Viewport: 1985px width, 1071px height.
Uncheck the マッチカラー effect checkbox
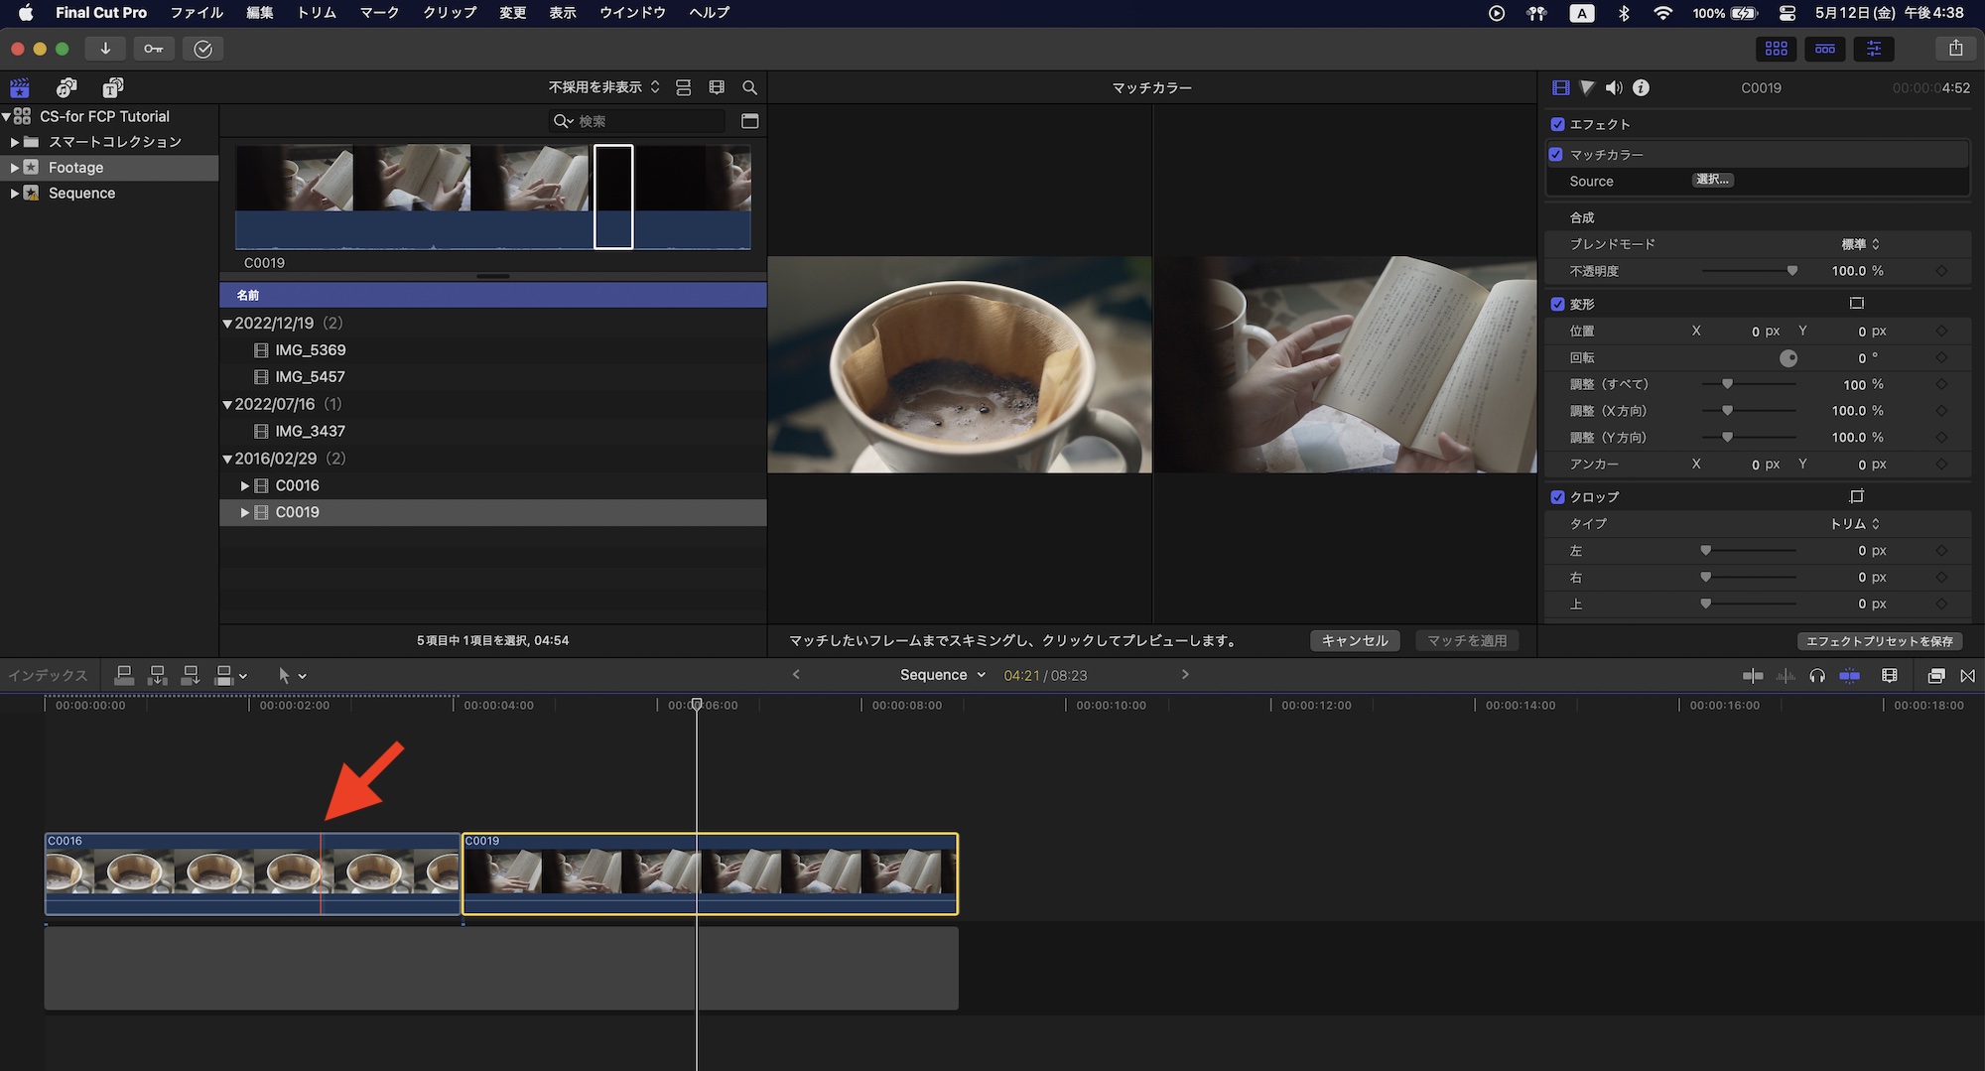tap(1556, 155)
